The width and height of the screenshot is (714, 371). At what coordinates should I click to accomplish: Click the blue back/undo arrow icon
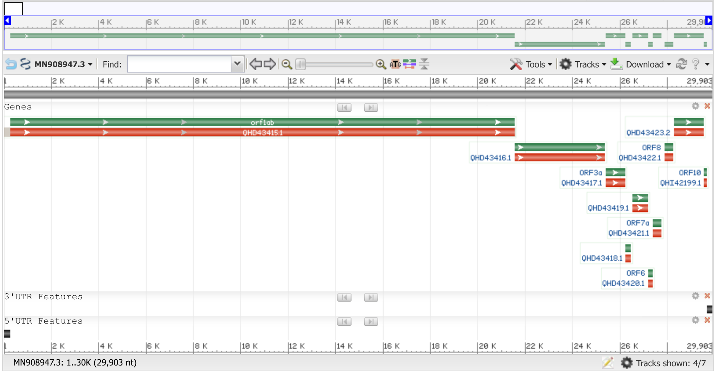coord(11,64)
